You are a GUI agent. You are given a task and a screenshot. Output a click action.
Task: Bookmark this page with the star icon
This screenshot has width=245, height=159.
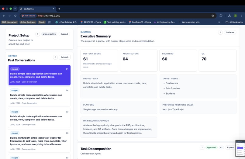click(x=213, y=16)
